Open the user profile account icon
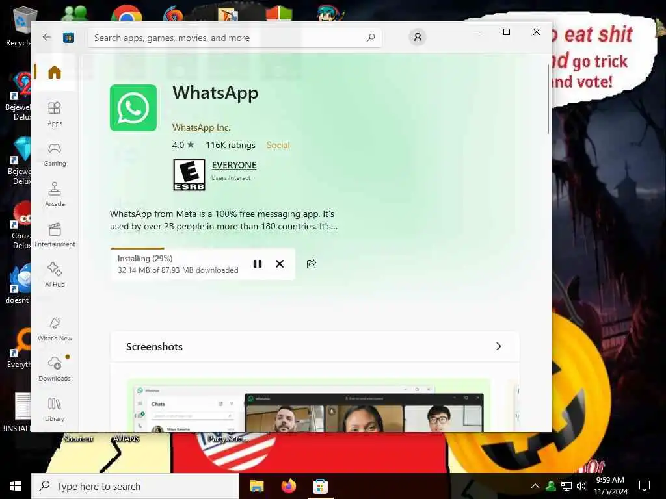Image resolution: width=666 pixels, height=499 pixels. coord(418,37)
